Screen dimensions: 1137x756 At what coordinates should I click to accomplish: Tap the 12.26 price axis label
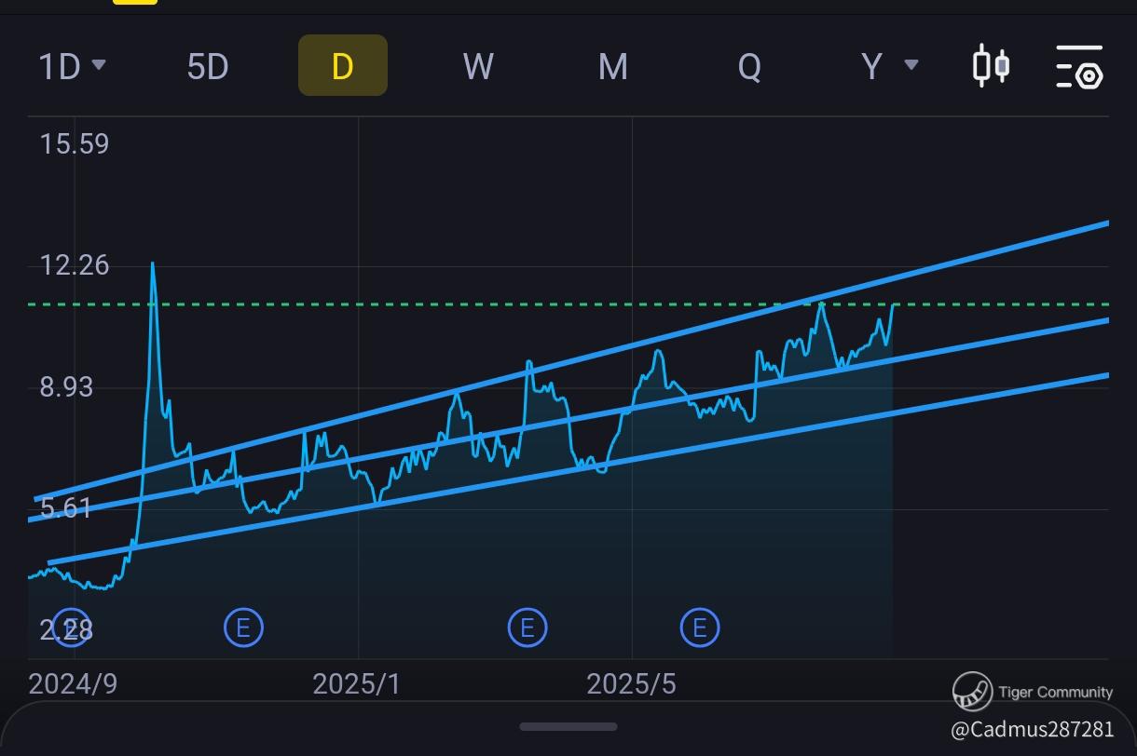[x=75, y=265]
